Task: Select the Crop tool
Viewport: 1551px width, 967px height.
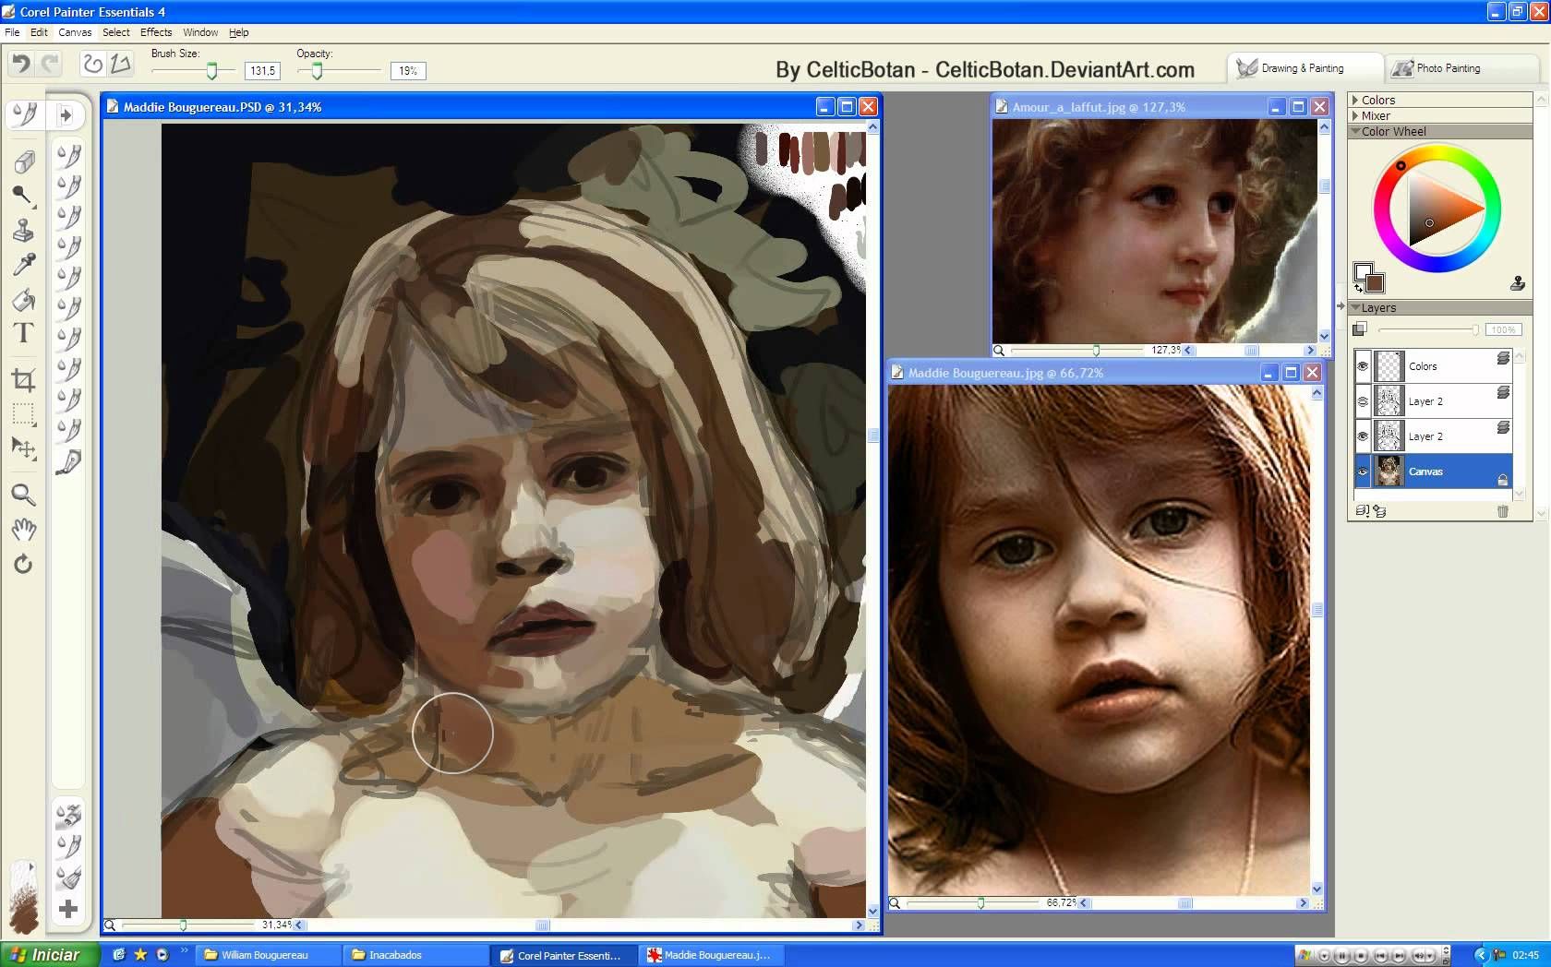Action: pos(24,379)
